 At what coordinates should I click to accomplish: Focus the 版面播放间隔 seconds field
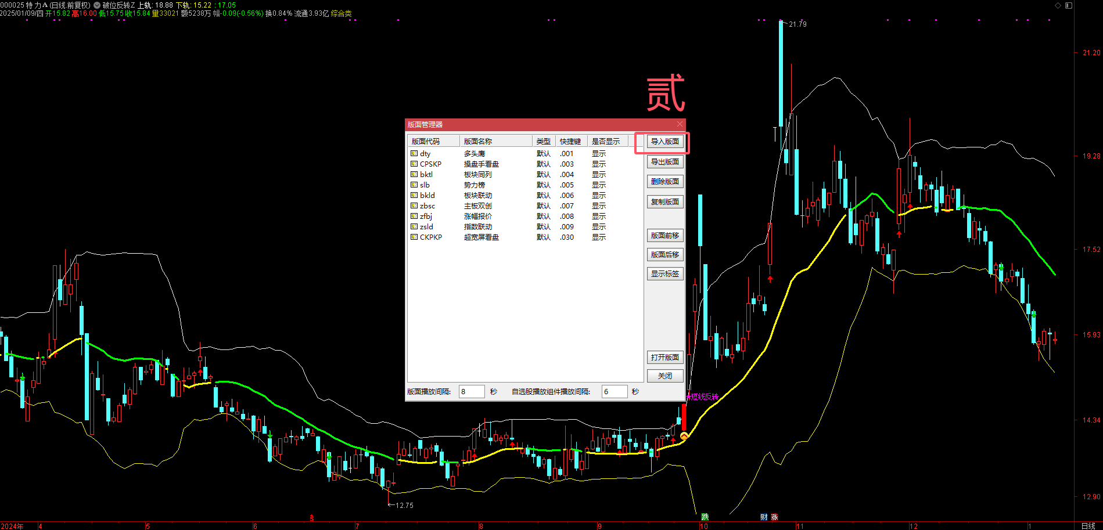[x=472, y=392]
